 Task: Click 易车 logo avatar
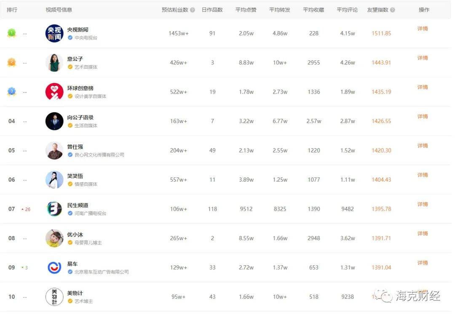coord(54,268)
